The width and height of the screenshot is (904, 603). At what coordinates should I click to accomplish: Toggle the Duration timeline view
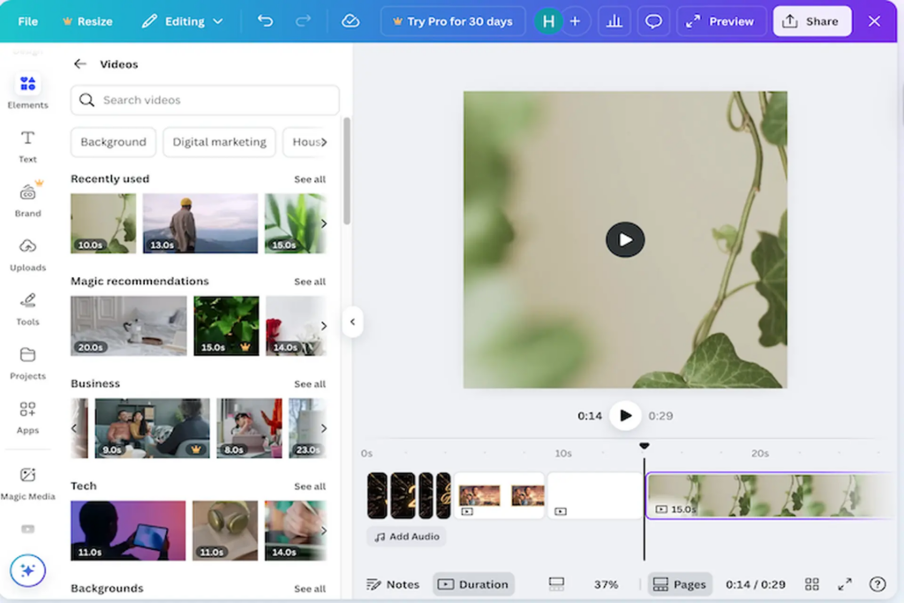click(x=473, y=584)
